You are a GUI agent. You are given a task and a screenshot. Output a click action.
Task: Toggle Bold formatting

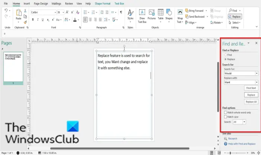[33, 20]
